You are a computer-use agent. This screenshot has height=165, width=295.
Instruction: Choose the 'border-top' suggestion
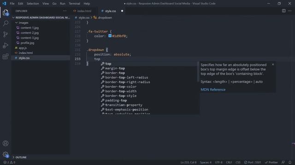(148, 73)
